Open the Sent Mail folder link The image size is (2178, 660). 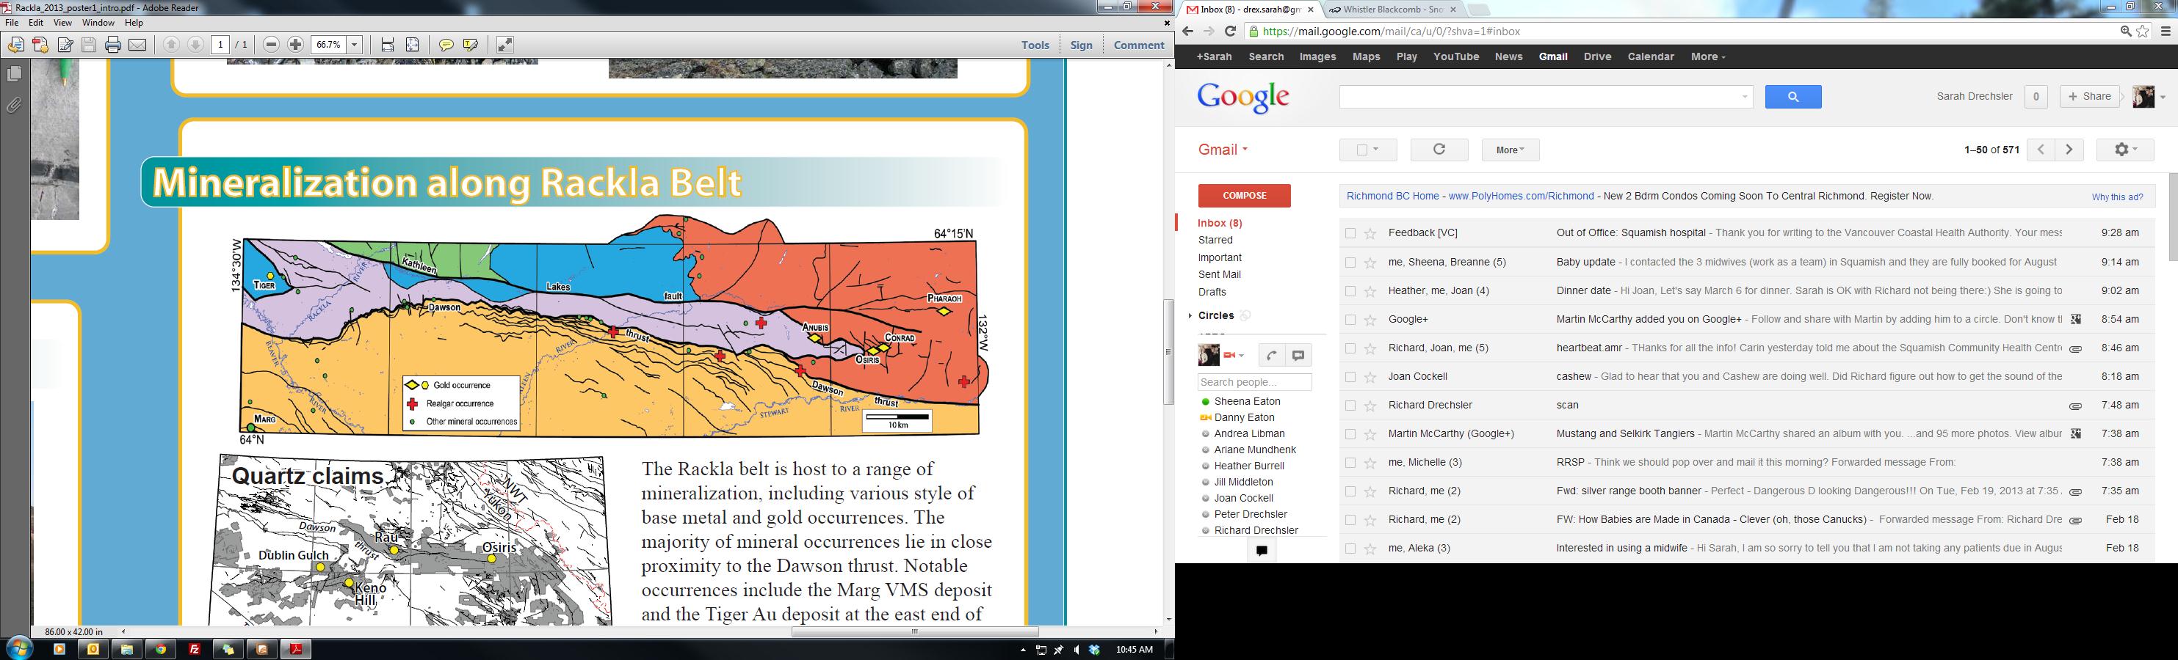(1219, 274)
